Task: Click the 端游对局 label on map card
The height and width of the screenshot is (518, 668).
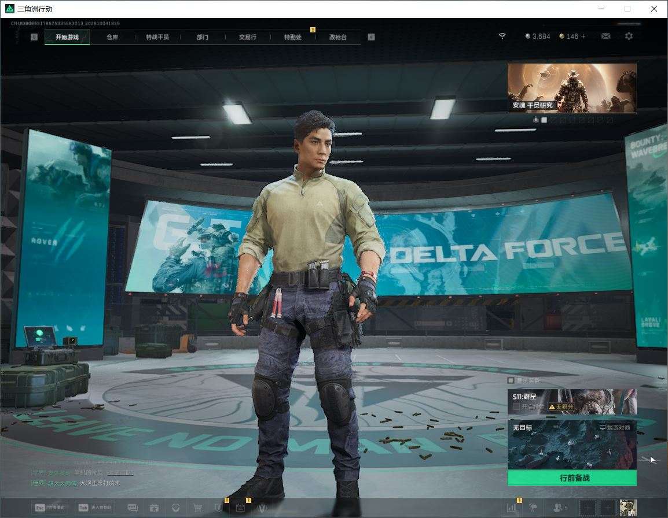Action: pyautogui.click(x=615, y=427)
